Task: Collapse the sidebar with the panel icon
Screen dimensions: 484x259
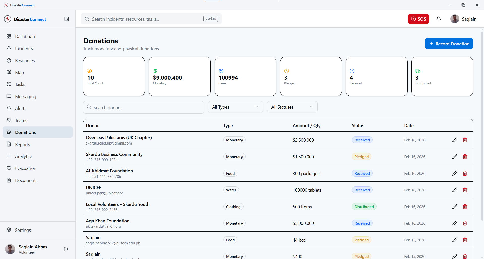Action: (x=67, y=19)
